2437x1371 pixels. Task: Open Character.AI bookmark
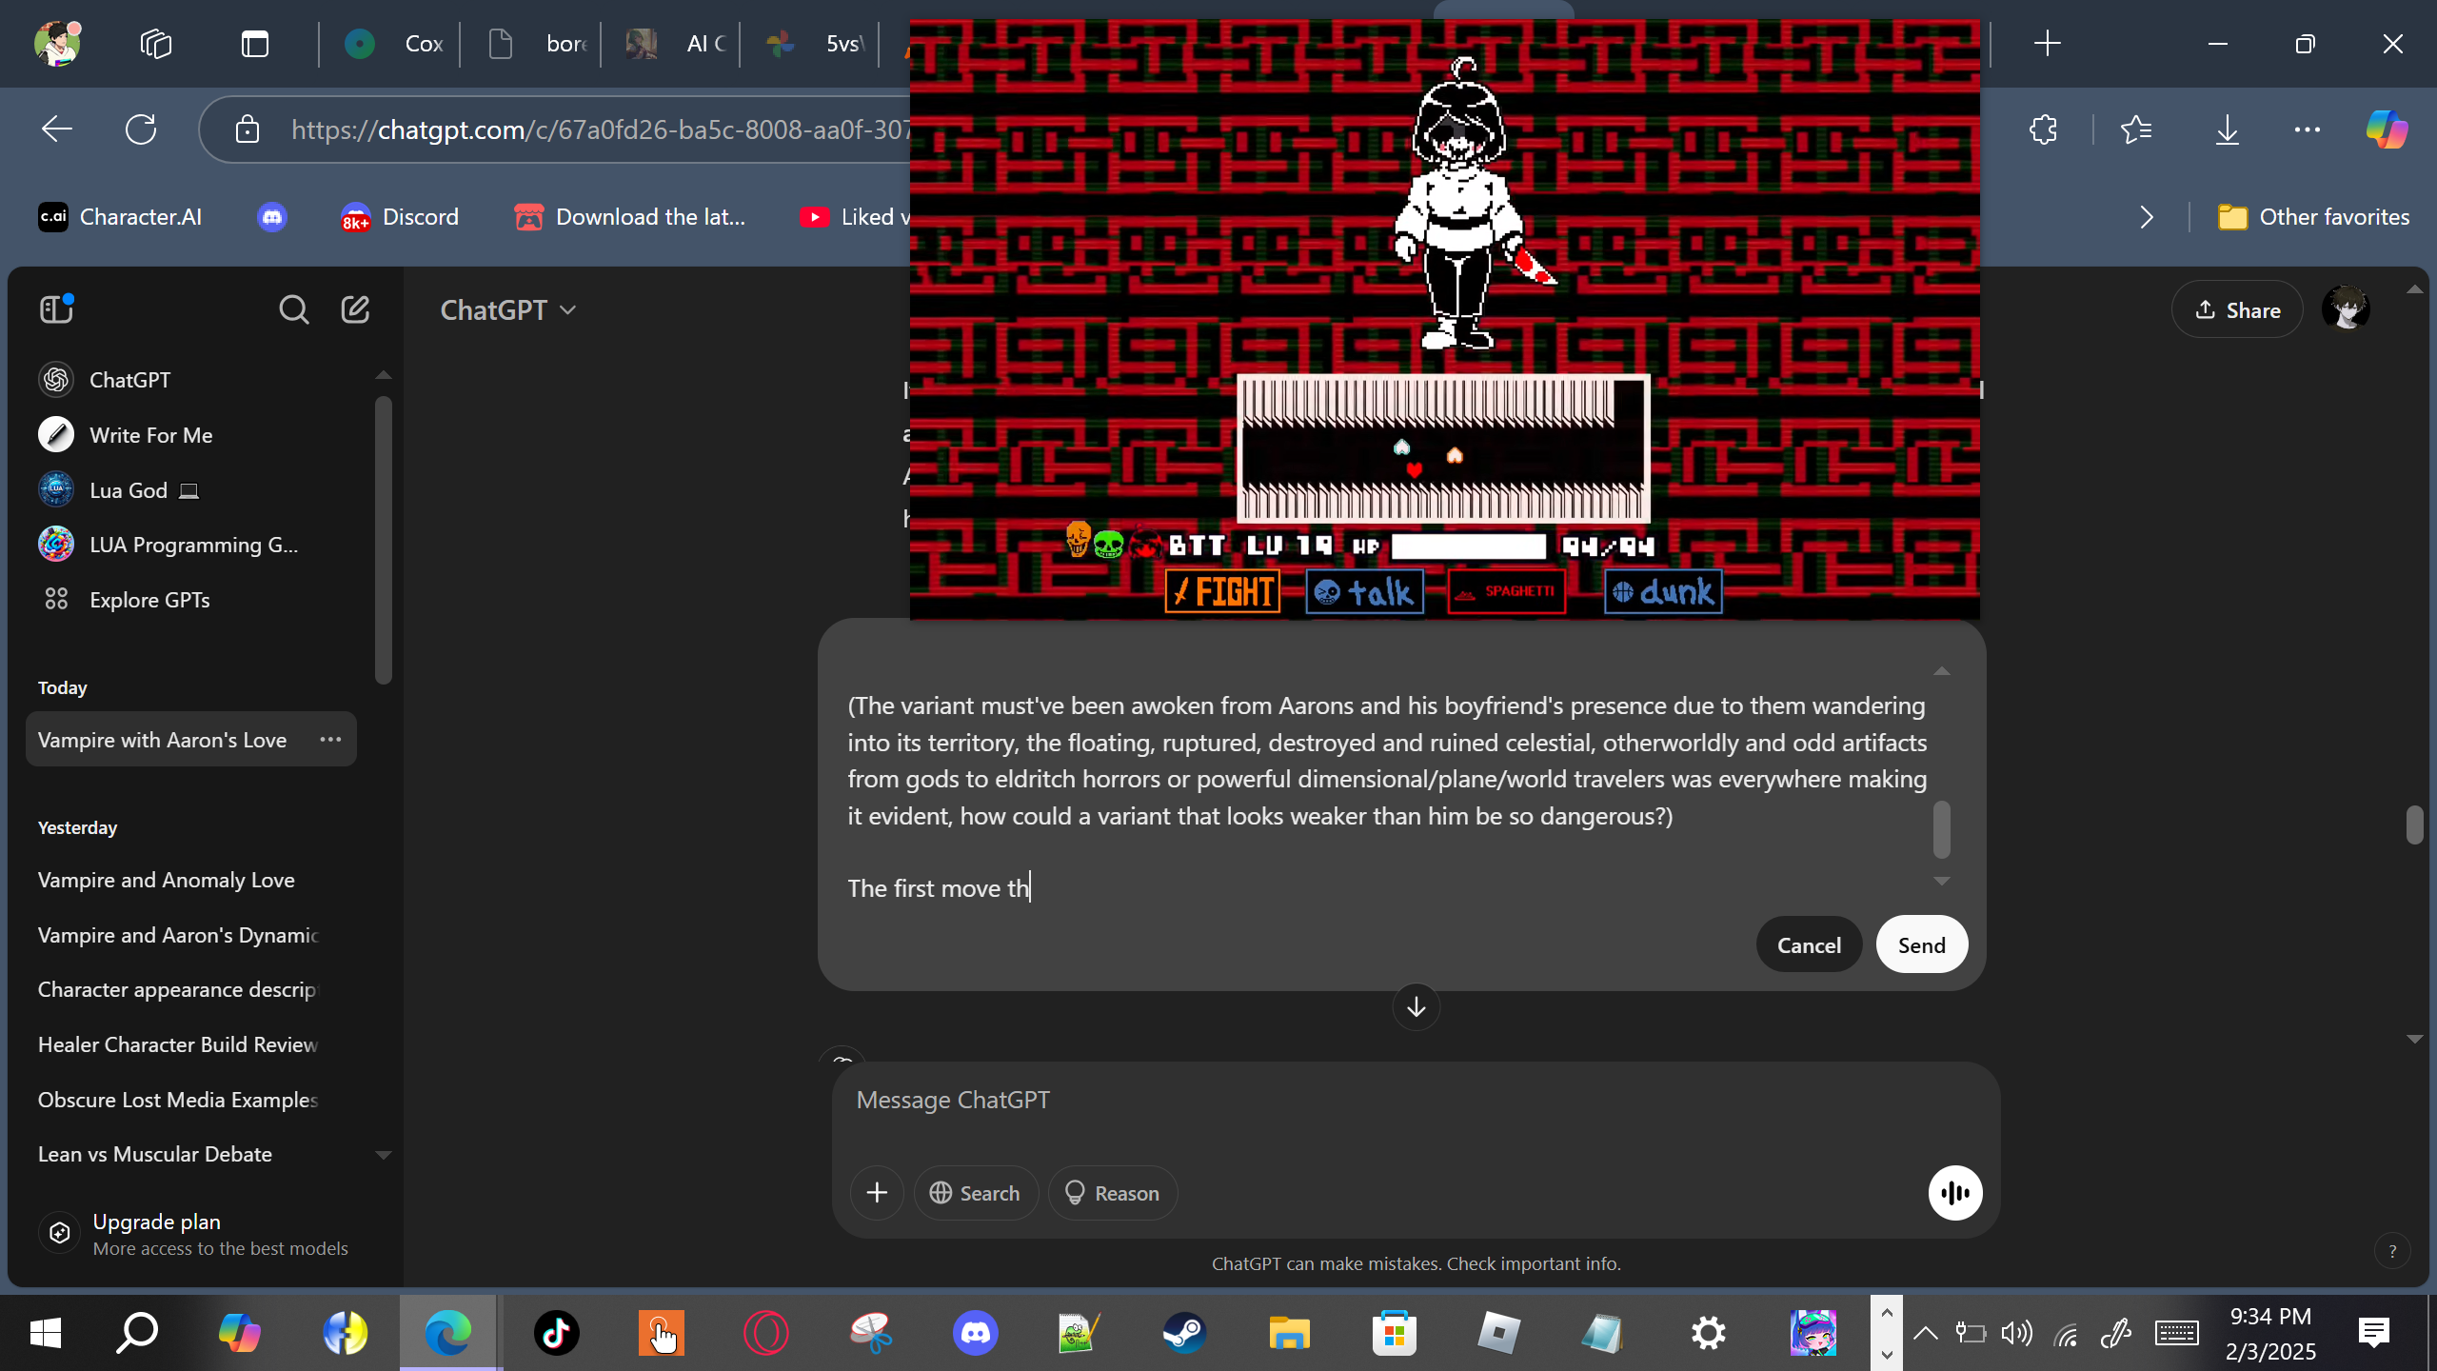tap(120, 217)
